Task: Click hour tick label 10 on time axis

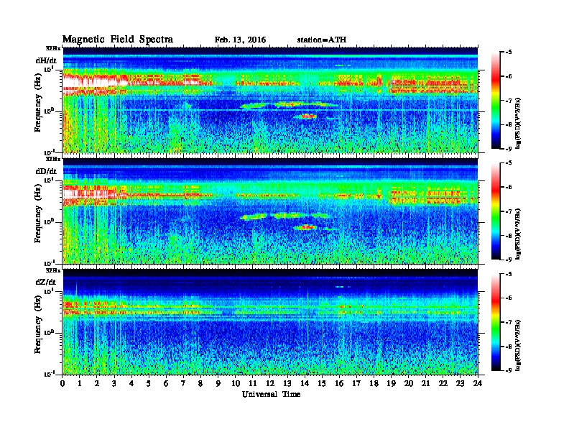Action: [x=236, y=384]
